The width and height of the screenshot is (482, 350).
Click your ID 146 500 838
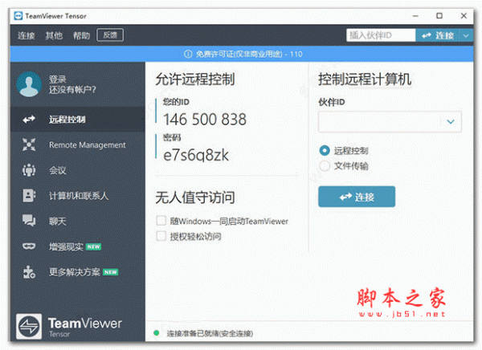coord(205,120)
